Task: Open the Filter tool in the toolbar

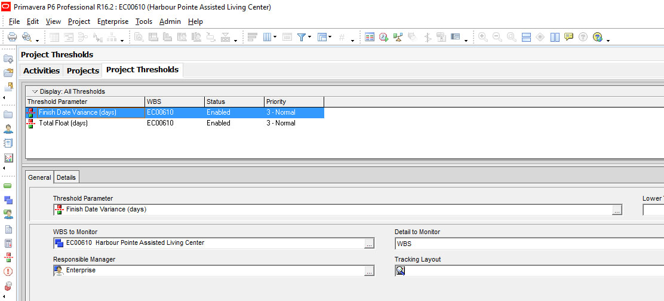Action: point(302,37)
